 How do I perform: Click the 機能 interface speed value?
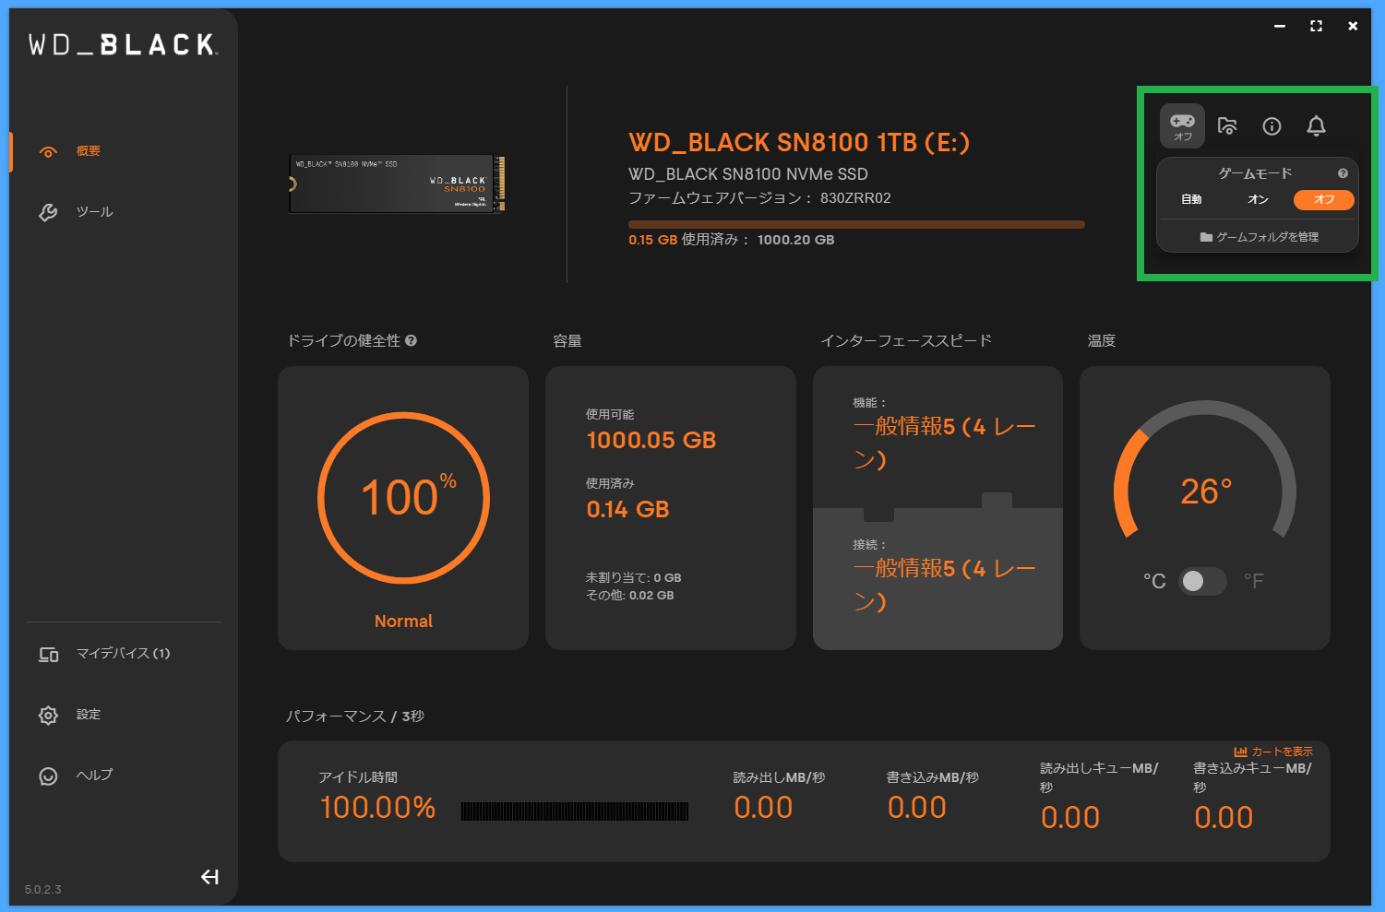pos(945,443)
